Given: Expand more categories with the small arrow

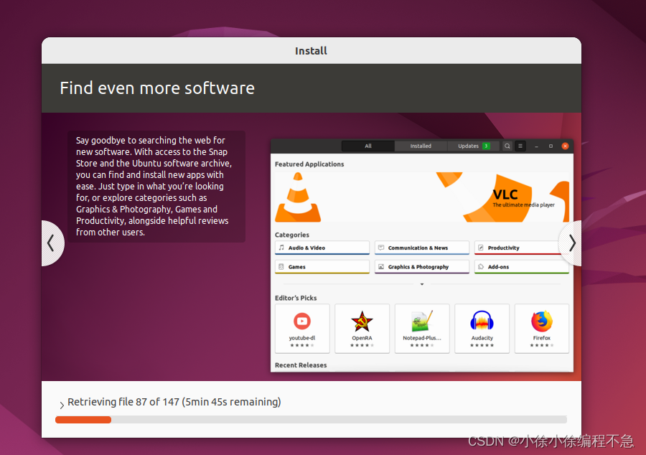Looking at the screenshot, I should click(422, 284).
